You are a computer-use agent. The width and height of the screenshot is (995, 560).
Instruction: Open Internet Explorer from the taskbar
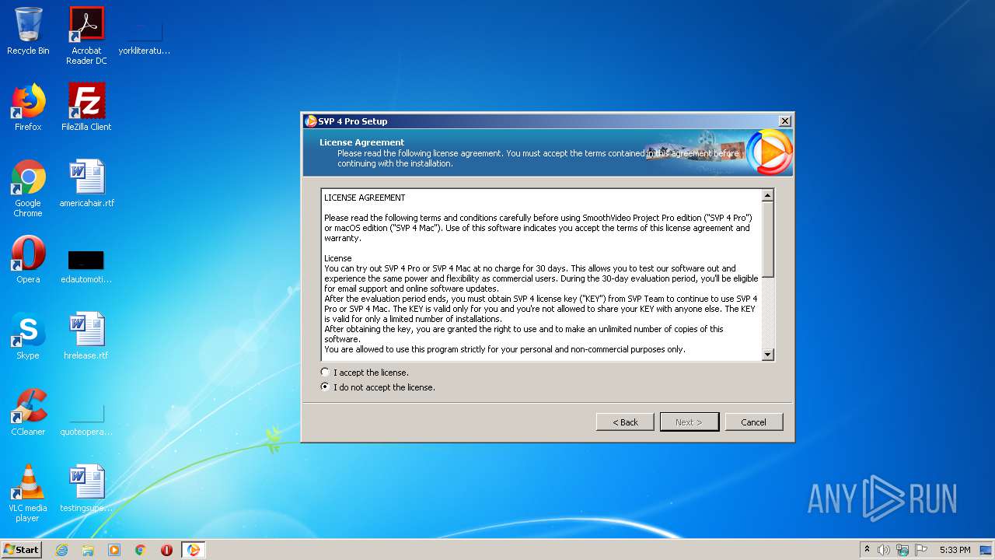(x=61, y=550)
